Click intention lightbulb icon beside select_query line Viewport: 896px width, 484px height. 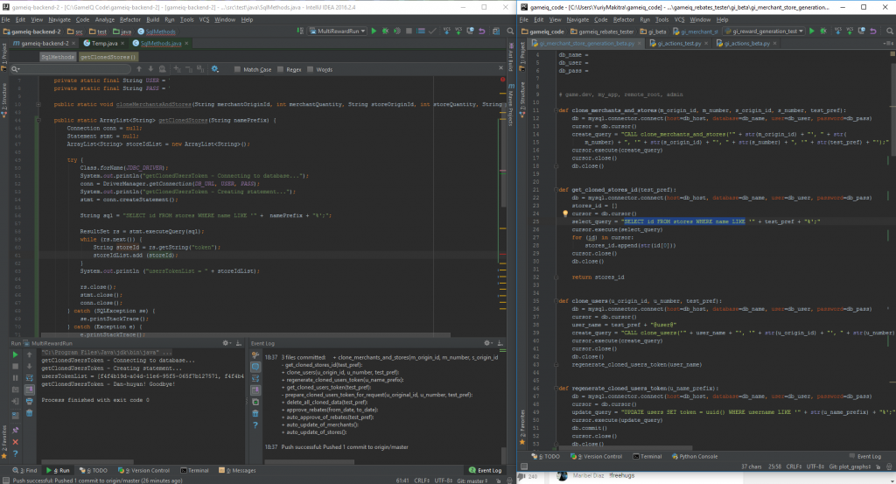[x=565, y=214]
